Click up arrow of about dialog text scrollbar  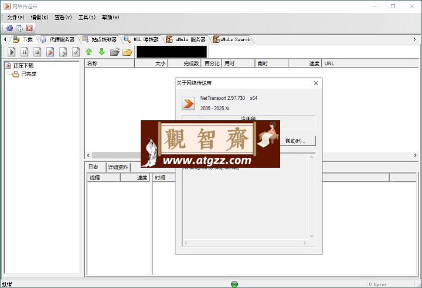(x=311, y=157)
